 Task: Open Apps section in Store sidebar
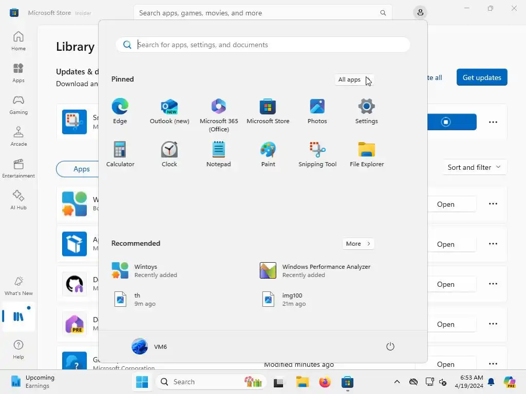18,73
